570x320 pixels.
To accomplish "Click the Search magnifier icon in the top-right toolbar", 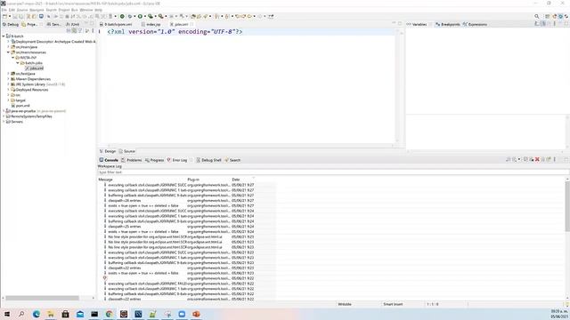I will click(536, 16).
